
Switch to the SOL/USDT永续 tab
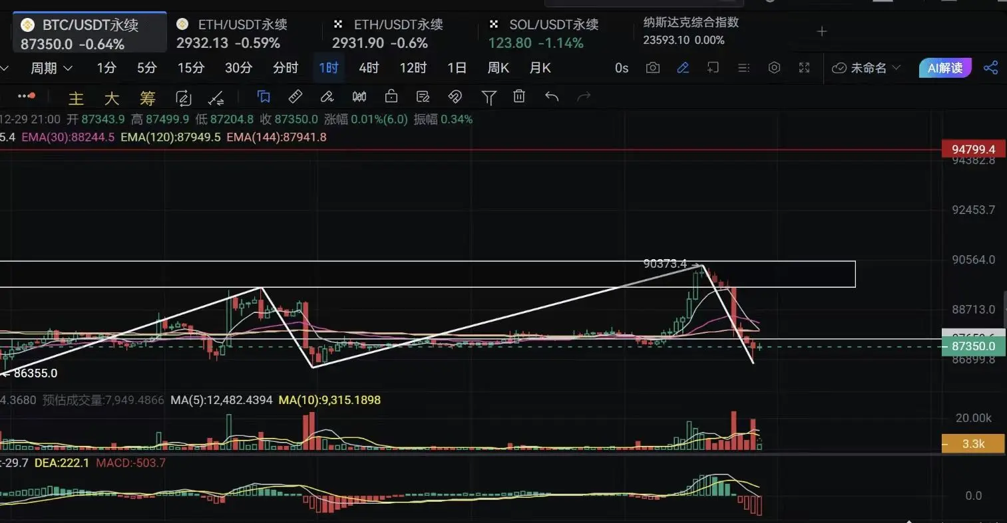click(x=544, y=34)
